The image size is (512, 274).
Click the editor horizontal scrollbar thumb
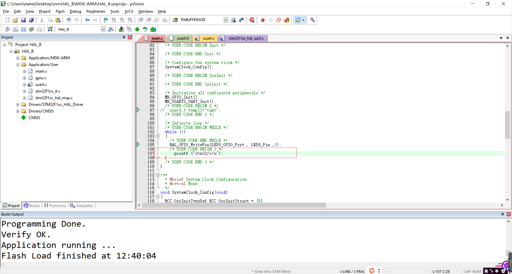(234, 205)
